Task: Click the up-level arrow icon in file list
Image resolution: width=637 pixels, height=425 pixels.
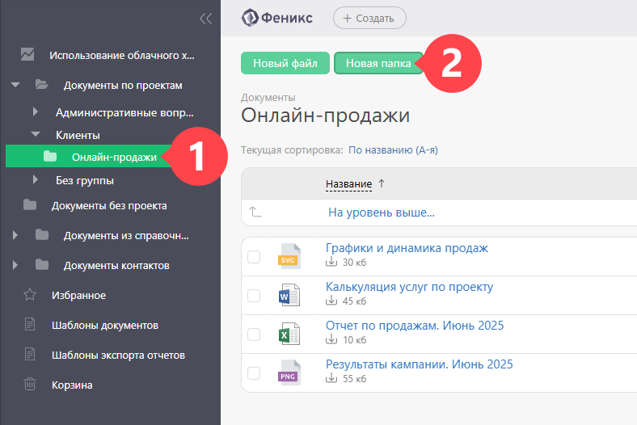Action: tap(255, 212)
